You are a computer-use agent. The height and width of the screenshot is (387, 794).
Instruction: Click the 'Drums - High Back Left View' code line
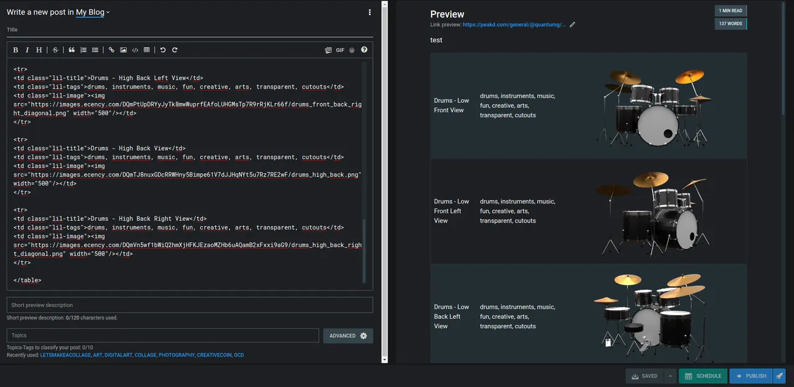(108, 78)
